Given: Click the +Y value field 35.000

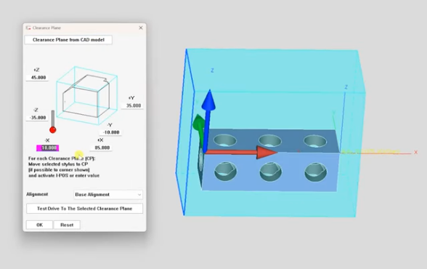Looking at the screenshot, I should click(x=133, y=105).
